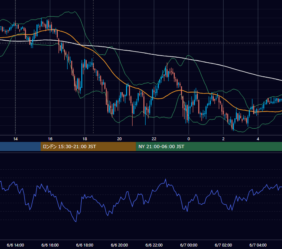Click the 6/7 00:00 date label
Viewport: 282px width, 249px height.
(189, 245)
